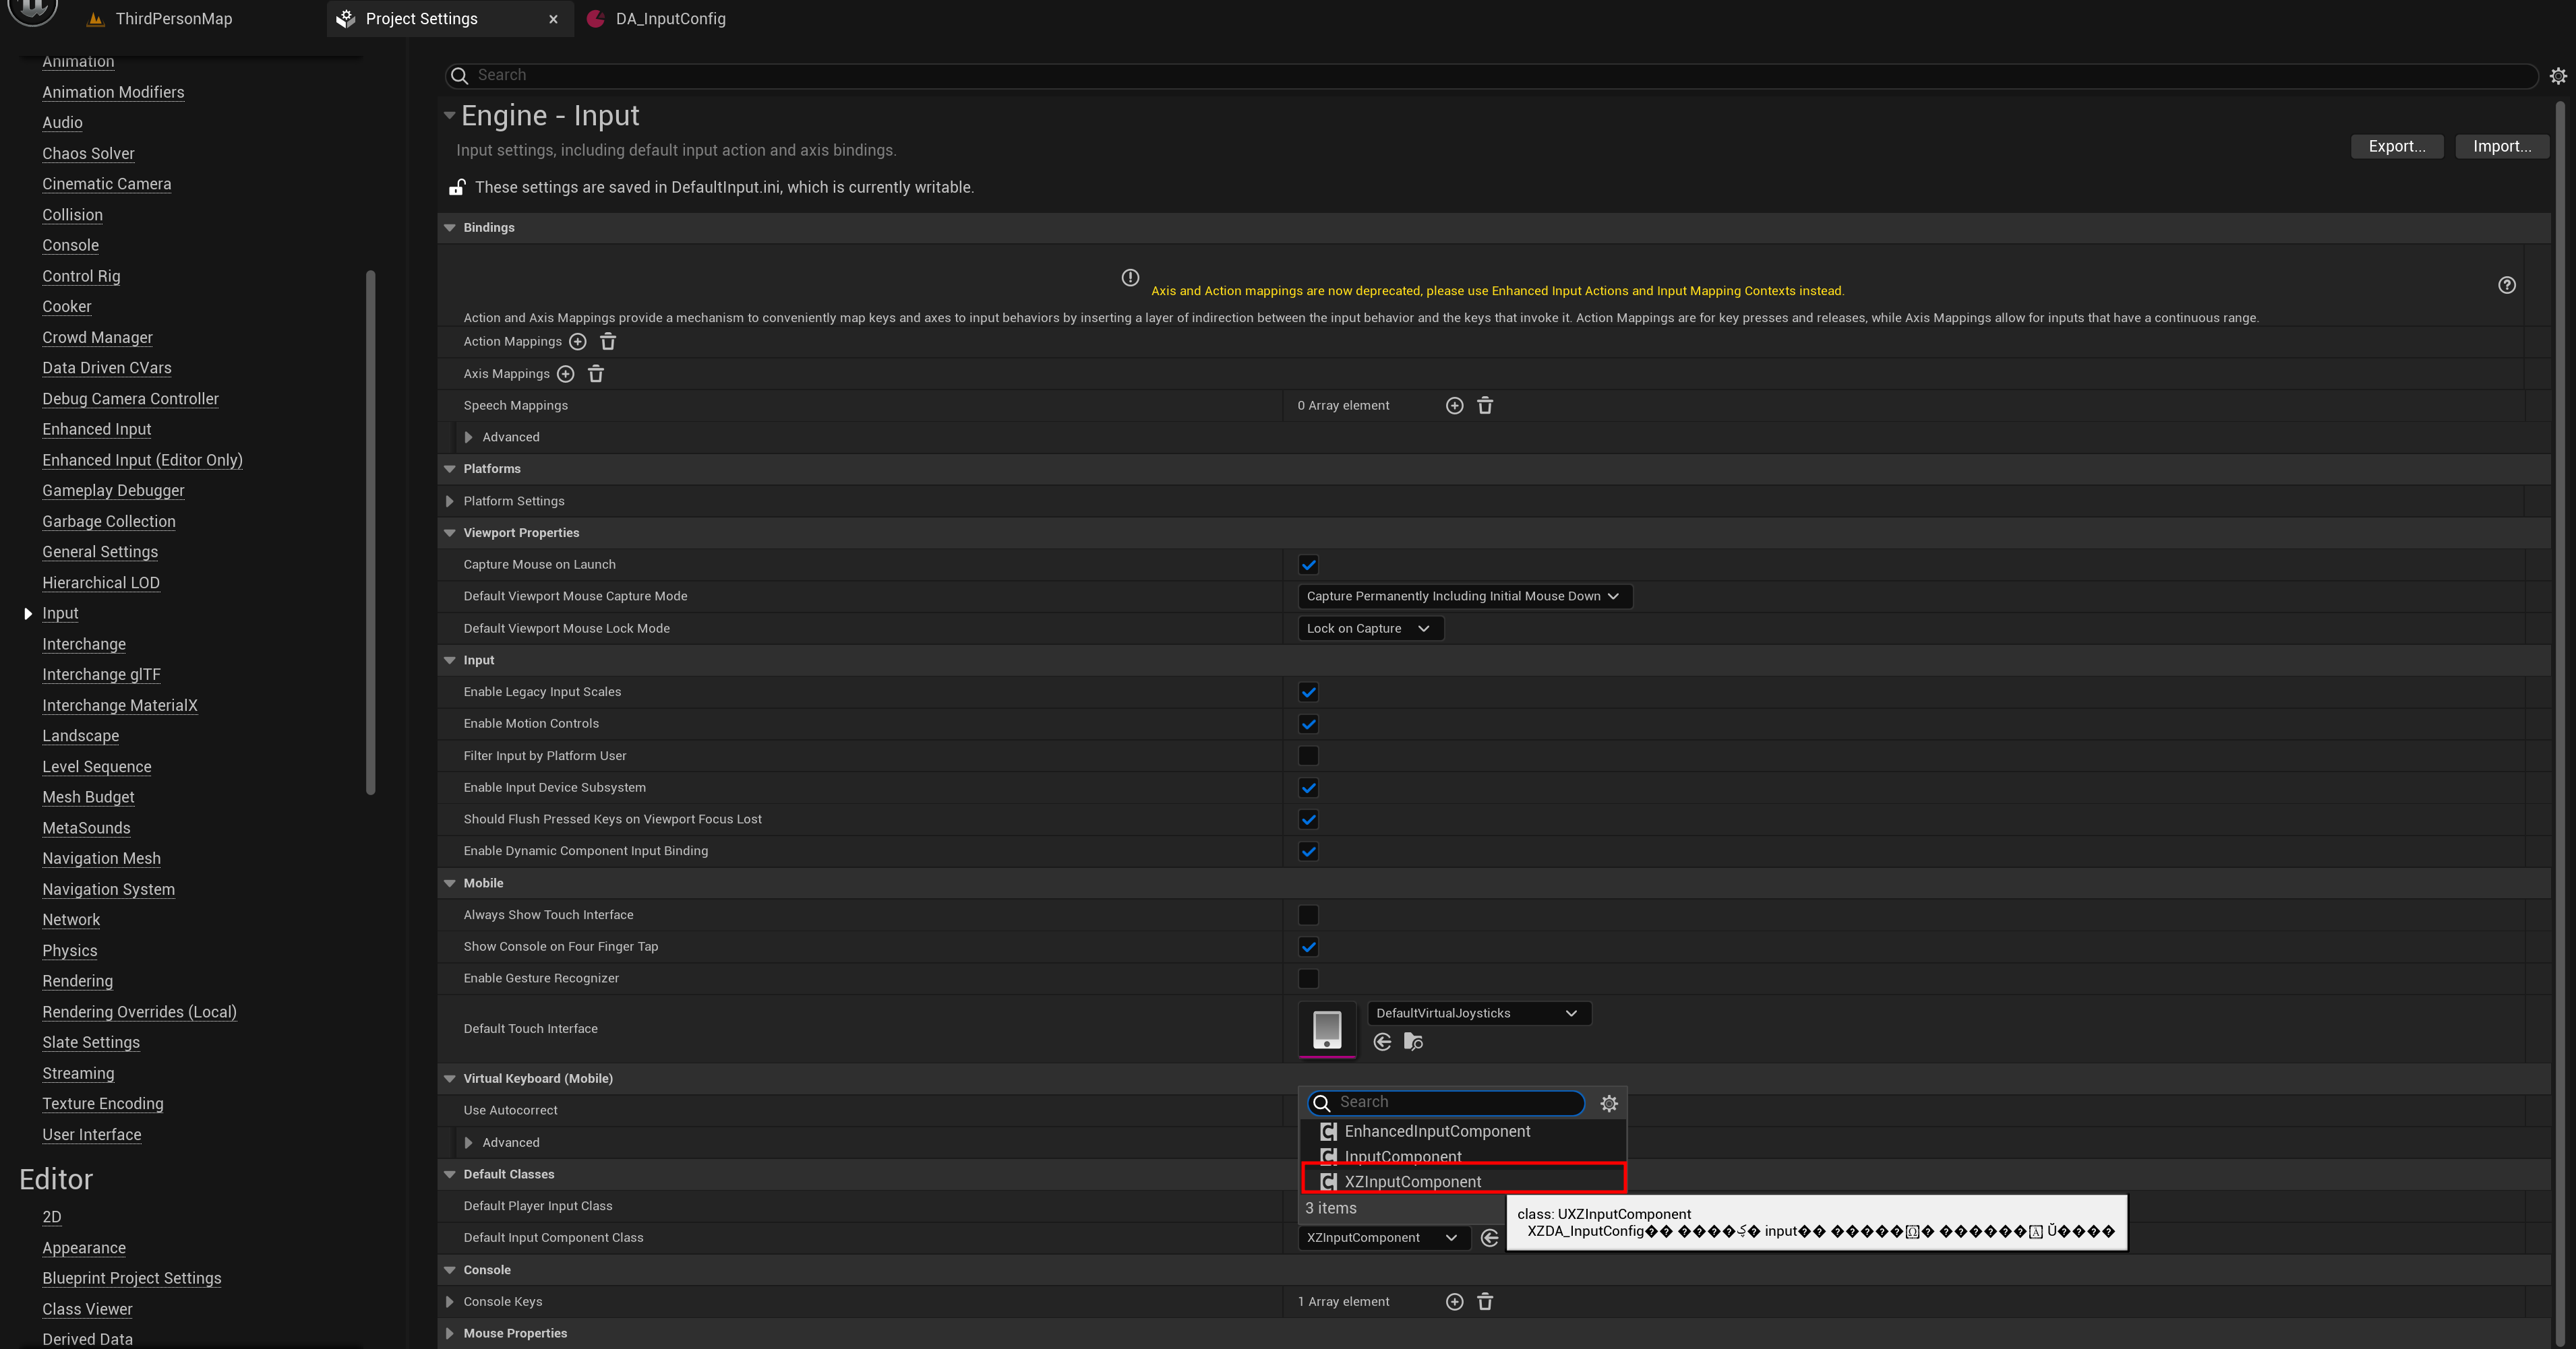Click the deprecation warning icon in Bindings
The height and width of the screenshot is (1349, 2576).
tap(1130, 278)
